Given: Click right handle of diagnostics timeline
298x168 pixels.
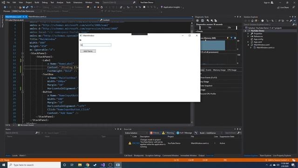Looking at the screenshot, I should [237, 28].
